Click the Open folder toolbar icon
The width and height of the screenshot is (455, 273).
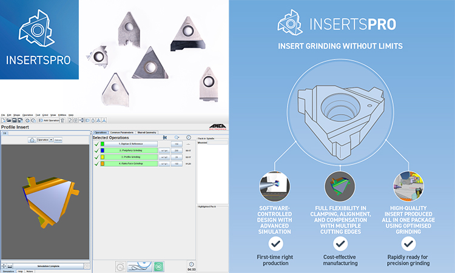click(x=8, y=121)
